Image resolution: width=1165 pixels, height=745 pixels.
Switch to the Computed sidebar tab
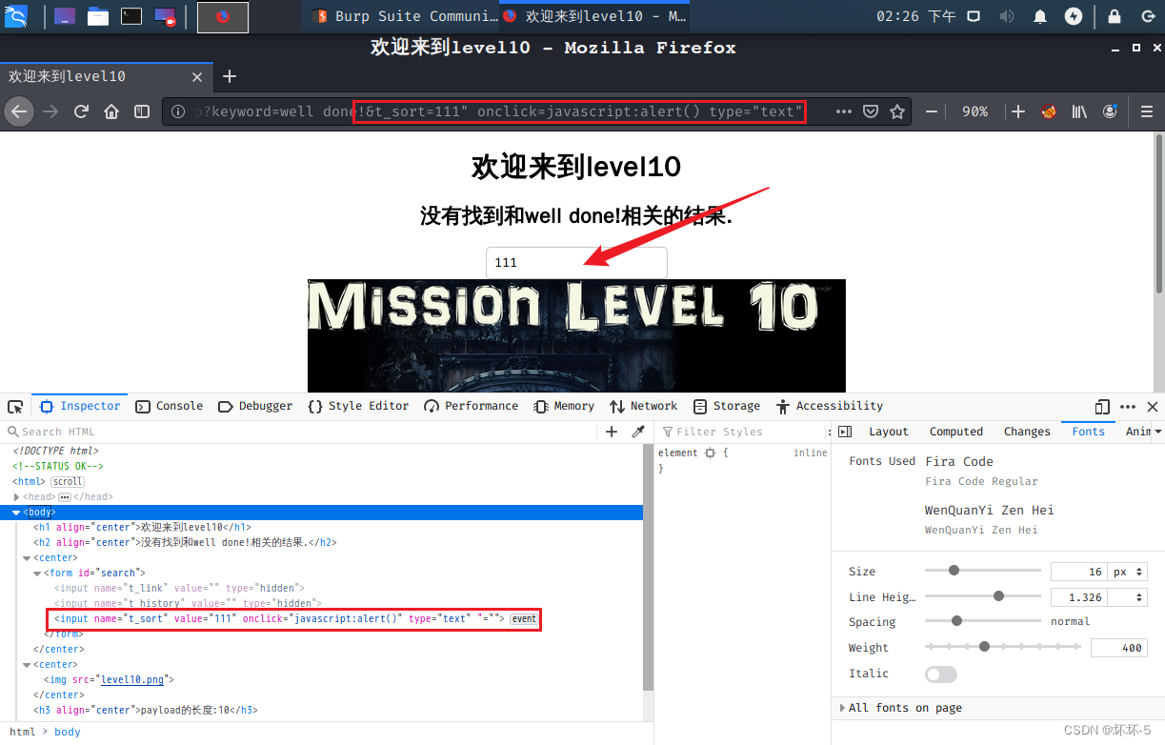tap(955, 432)
